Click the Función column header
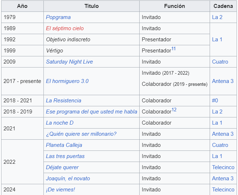The width and height of the screenshot is (238, 195). pyautogui.click(x=174, y=6)
